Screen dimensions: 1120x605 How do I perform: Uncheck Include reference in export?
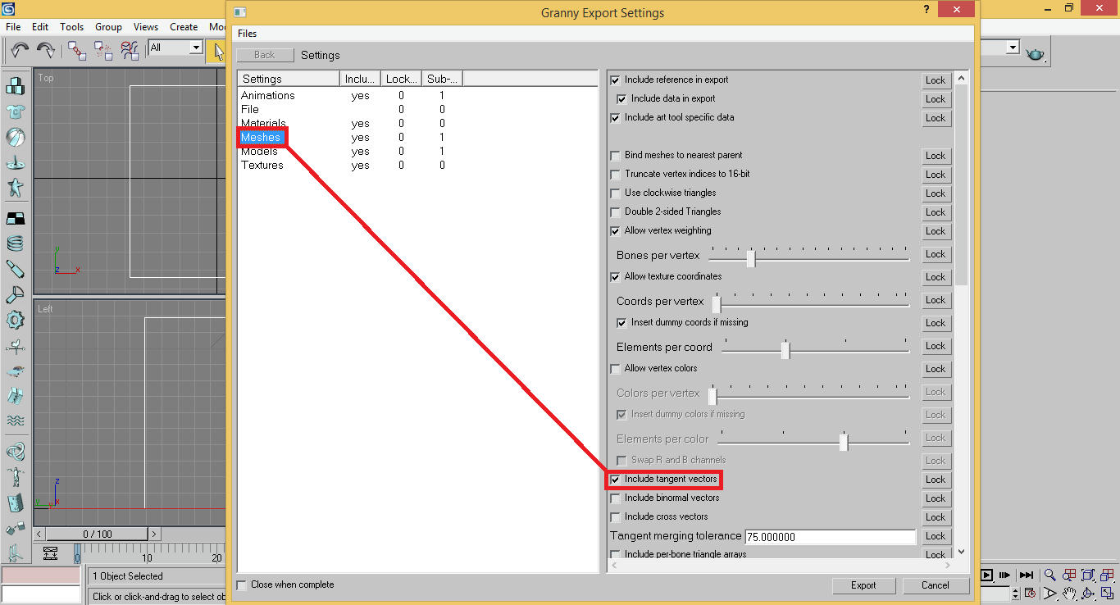615,80
